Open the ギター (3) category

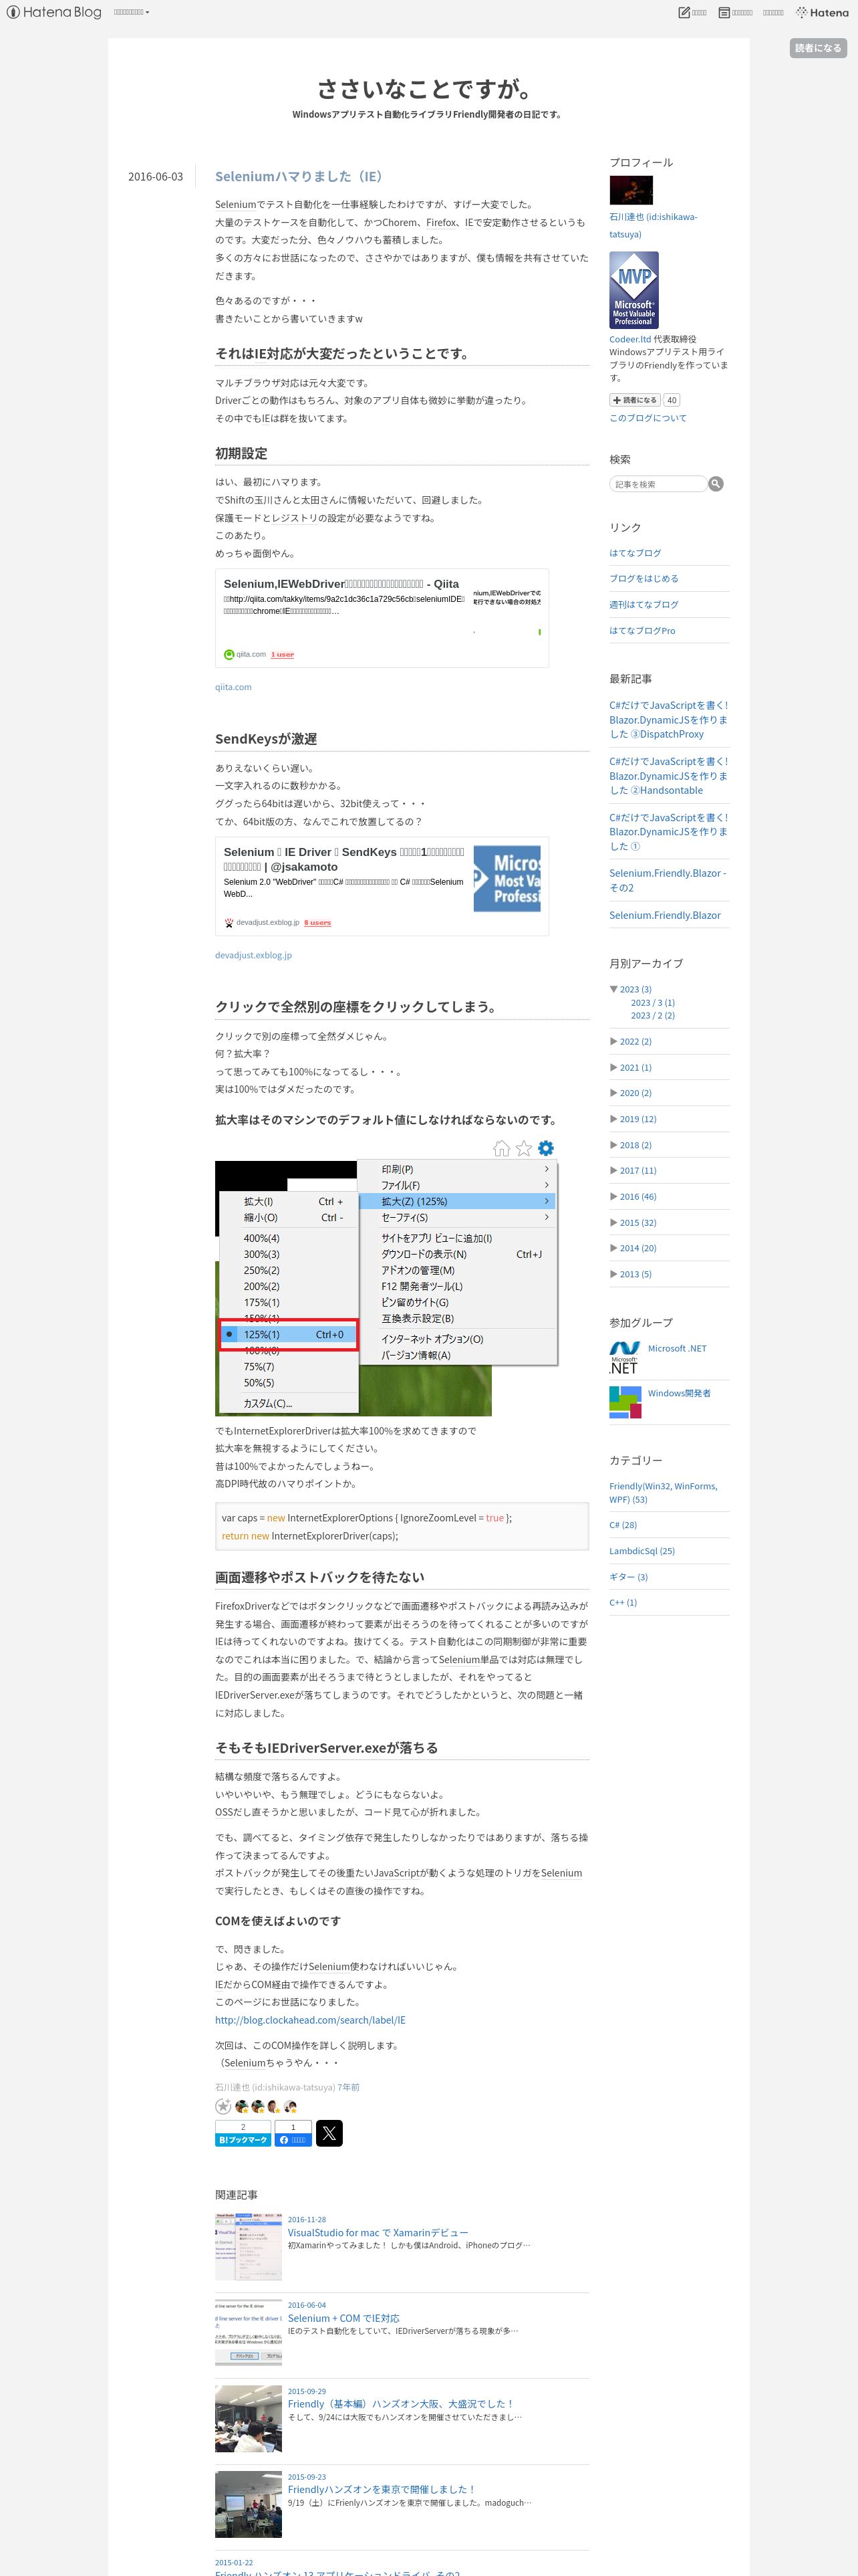[x=628, y=1577]
